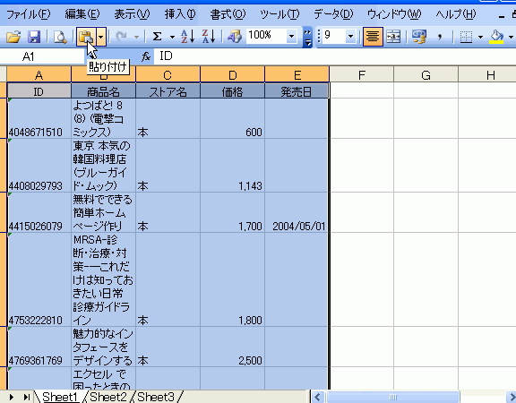The width and height of the screenshot is (516, 403).
Task: Select cell with ID 4769361769
Action: coord(39,347)
